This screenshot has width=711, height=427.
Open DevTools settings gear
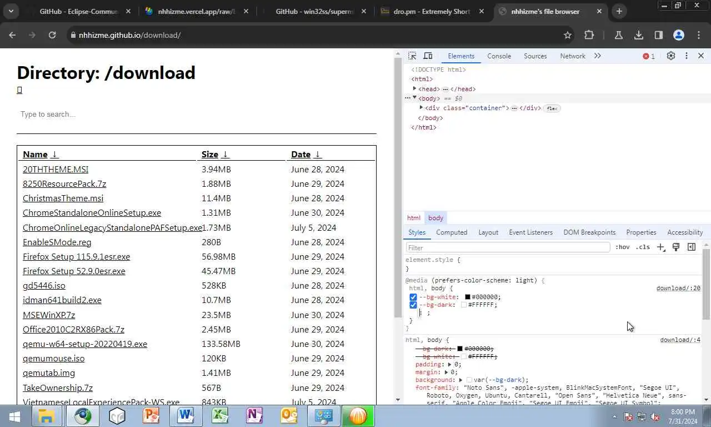tap(671, 56)
